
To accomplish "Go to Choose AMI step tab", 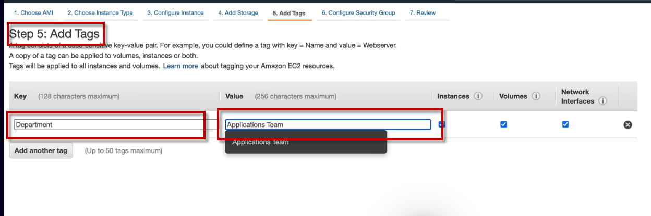I will pos(34,13).
